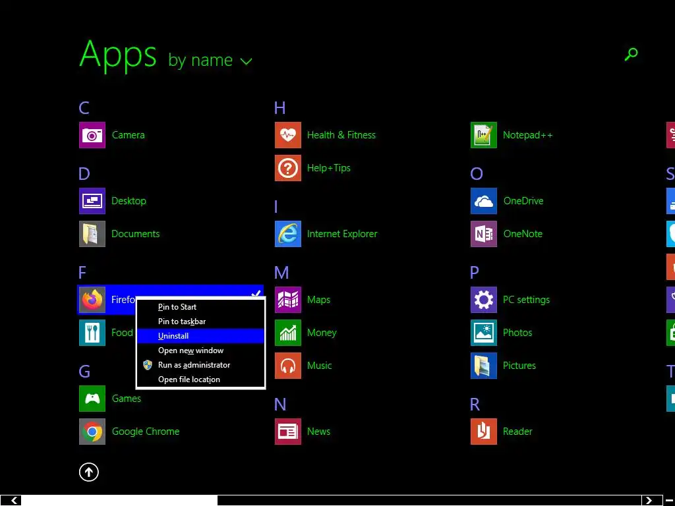Open the 'by name' sort dropdown
675x506 pixels.
[x=210, y=60]
